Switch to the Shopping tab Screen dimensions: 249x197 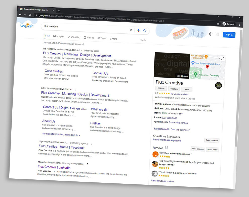[74, 37]
